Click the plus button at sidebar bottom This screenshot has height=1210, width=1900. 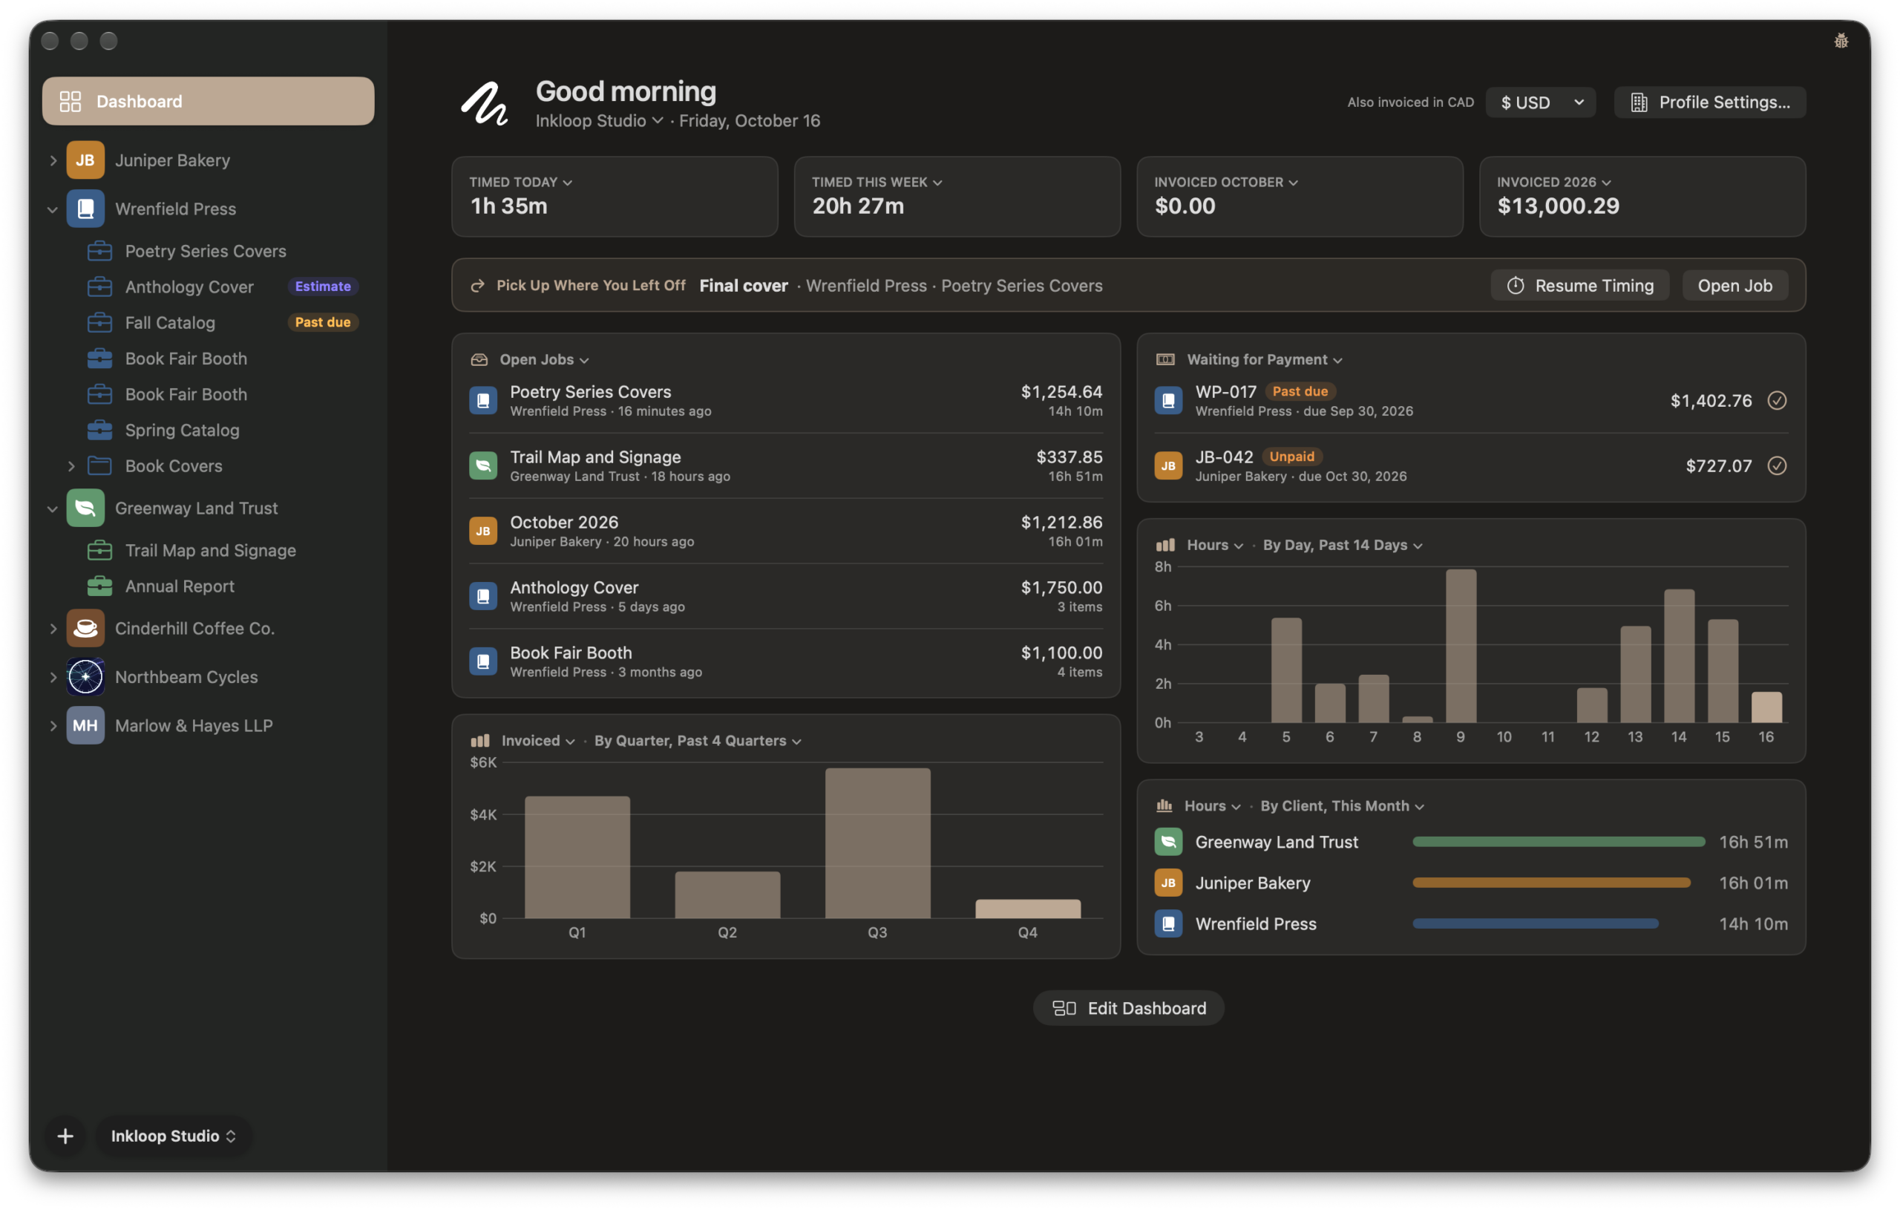65,1136
